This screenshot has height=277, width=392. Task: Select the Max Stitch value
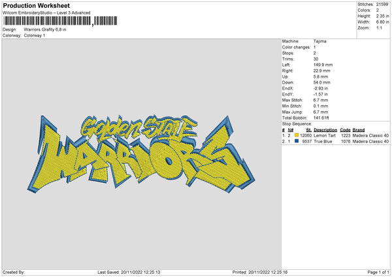tap(321, 100)
